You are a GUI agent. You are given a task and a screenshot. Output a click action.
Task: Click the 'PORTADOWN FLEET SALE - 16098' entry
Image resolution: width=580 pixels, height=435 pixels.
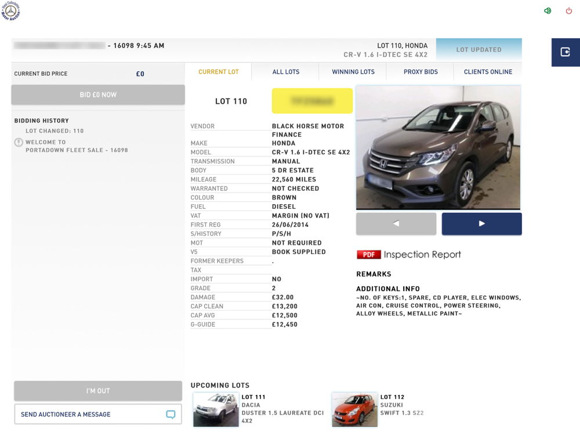click(x=77, y=150)
